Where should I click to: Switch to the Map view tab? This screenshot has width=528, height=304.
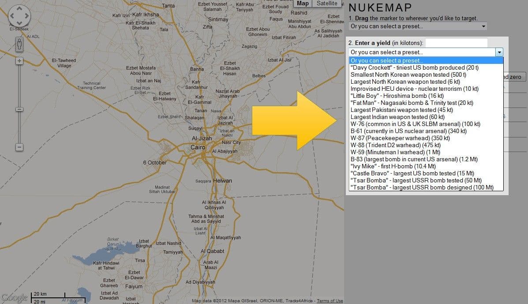click(x=303, y=4)
